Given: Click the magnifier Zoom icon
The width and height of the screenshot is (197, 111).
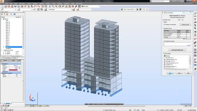Looking at the screenshot, I should pyautogui.click(x=53, y=6).
